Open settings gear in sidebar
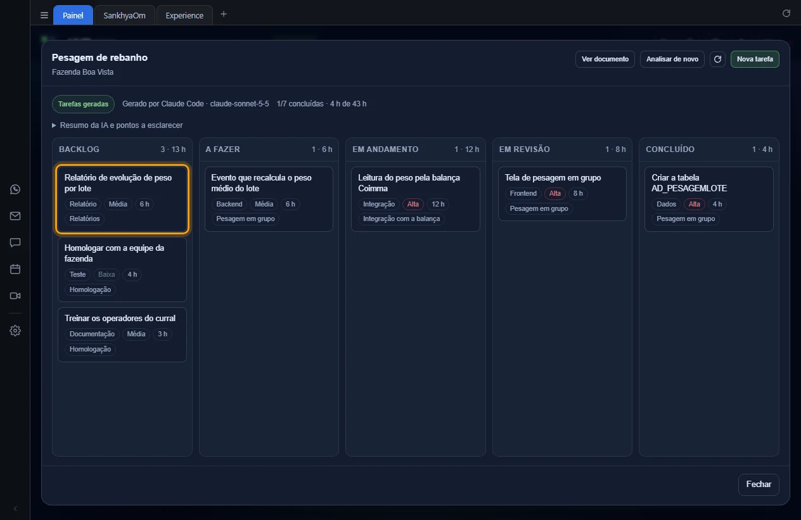The width and height of the screenshot is (801, 520). [x=15, y=331]
